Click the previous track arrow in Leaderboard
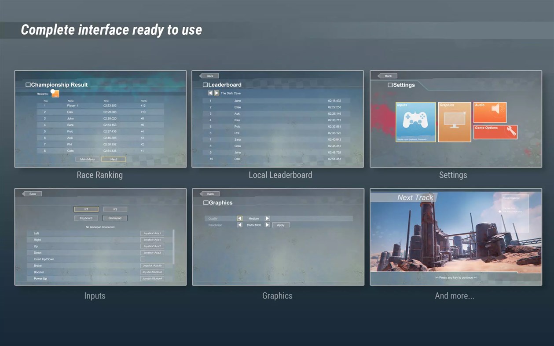The height and width of the screenshot is (346, 554). (210, 93)
